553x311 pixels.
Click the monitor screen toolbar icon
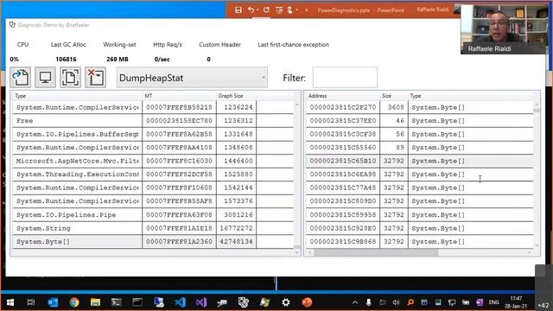point(45,77)
